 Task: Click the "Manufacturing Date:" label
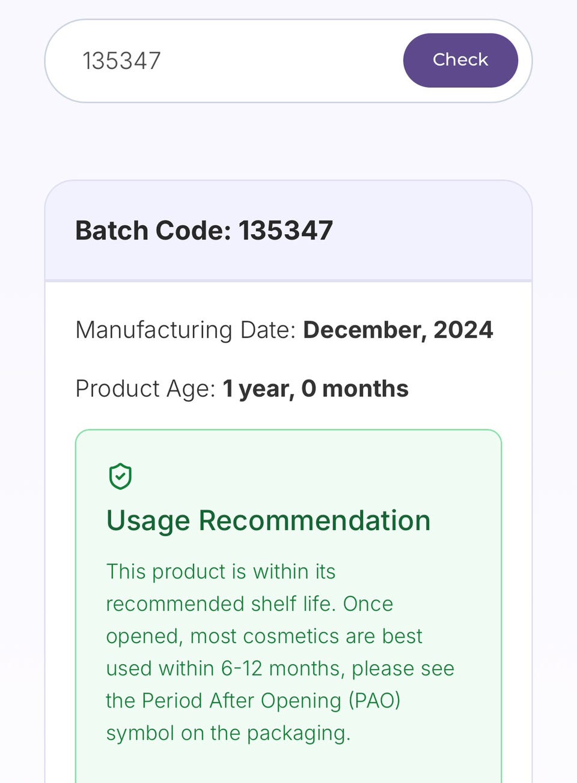click(186, 330)
